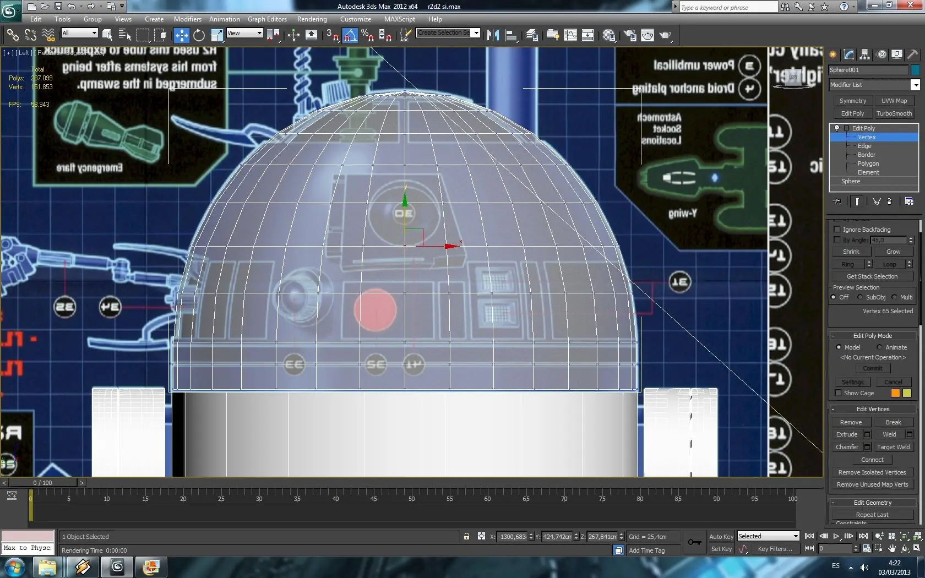Open the Modifiers menu
The height and width of the screenshot is (578, 925).
[x=187, y=19]
